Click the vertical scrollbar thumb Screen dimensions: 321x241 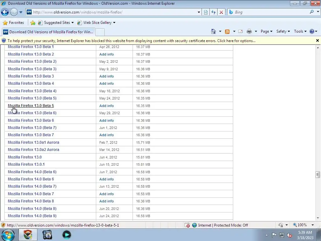(318, 174)
